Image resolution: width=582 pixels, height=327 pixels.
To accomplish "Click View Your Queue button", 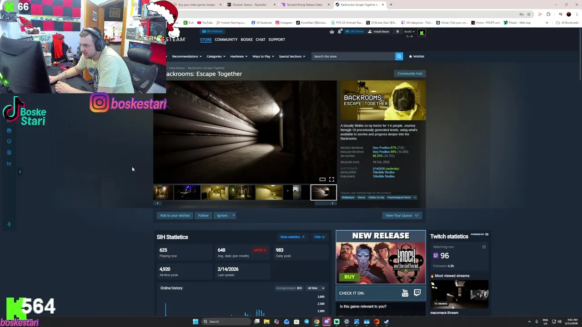I will (402, 216).
